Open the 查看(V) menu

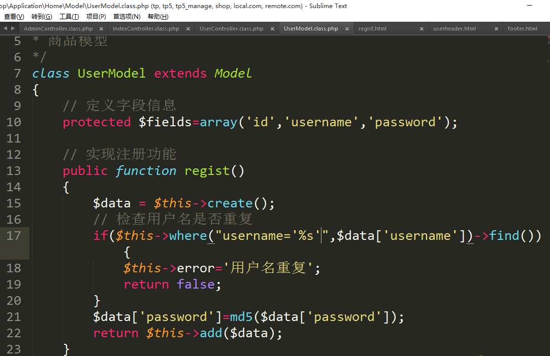pos(14,17)
